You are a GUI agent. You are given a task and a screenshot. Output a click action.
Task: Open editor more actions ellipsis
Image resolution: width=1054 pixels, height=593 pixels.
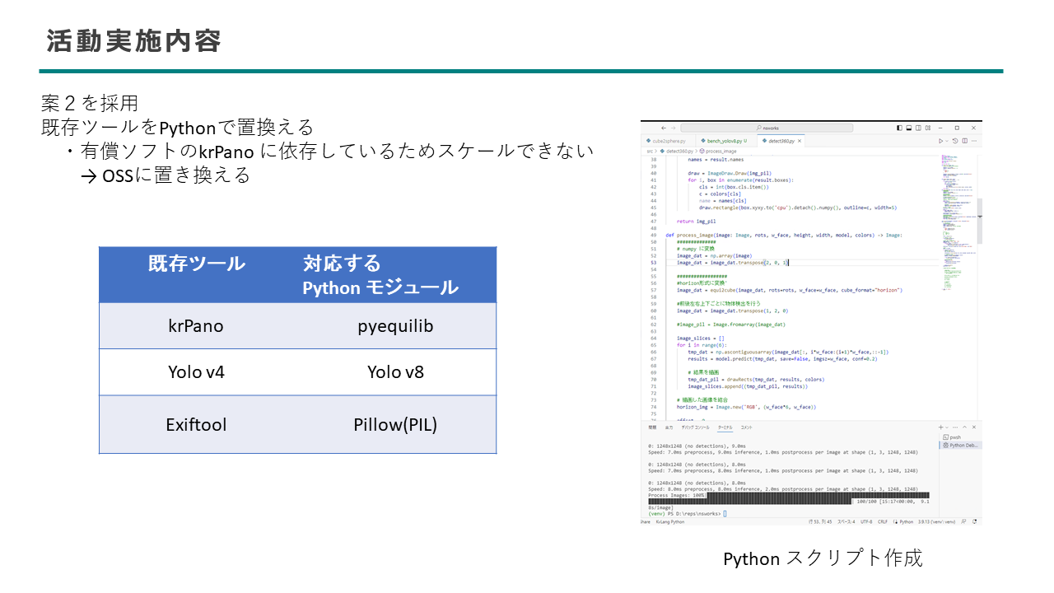click(974, 141)
